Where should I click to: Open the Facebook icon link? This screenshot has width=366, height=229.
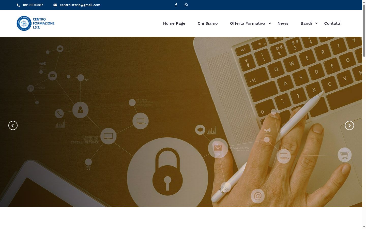point(176,5)
